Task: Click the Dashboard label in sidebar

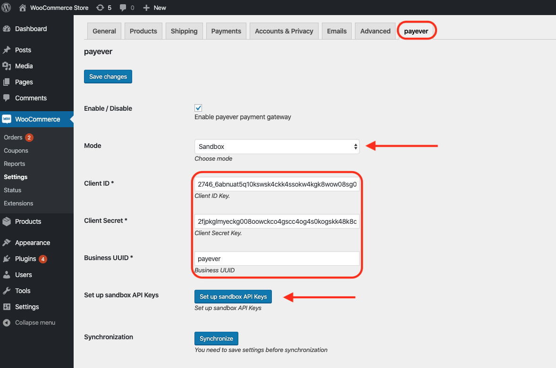Action: pyautogui.click(x=31, y=29)
